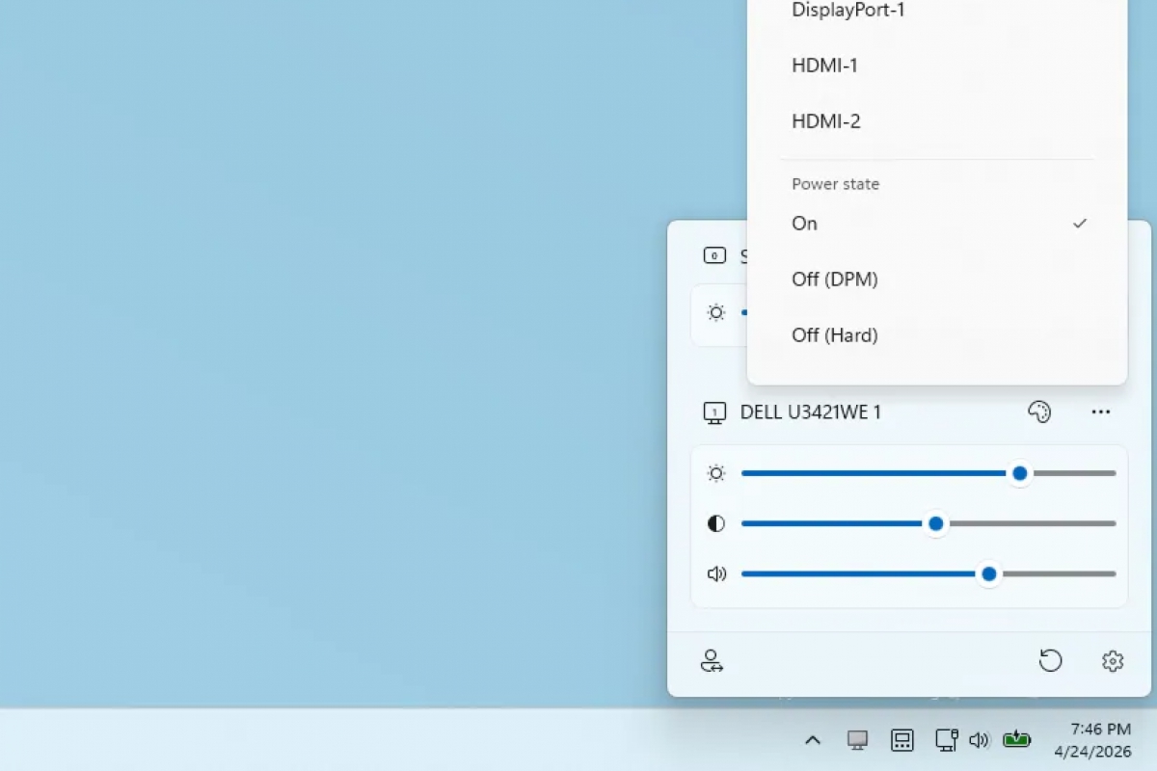Click the "Power state" section label
The height and width of the screenshot is (771, 1157).
pos(836,184)
